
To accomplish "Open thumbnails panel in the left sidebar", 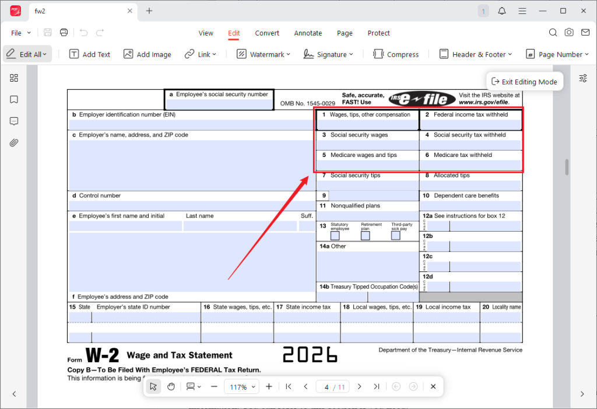I will click(14, 78).
